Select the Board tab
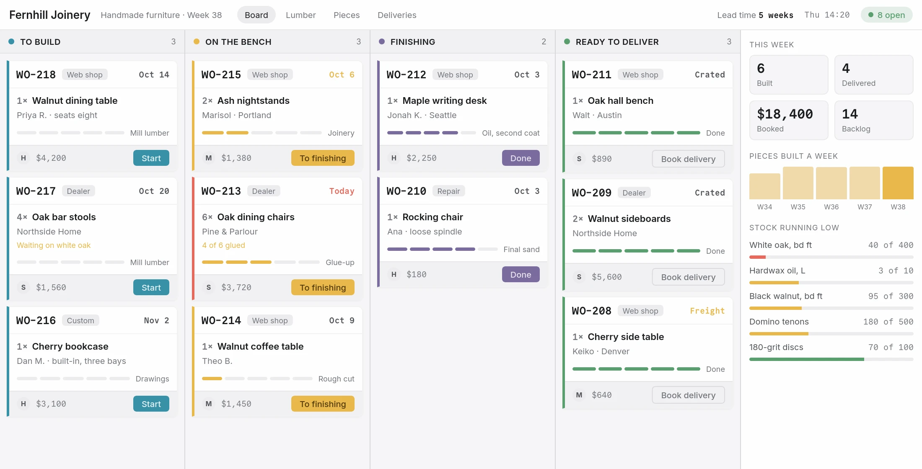Image resolution: width=922 pixels, height=469 pixels. pos(256,15)
